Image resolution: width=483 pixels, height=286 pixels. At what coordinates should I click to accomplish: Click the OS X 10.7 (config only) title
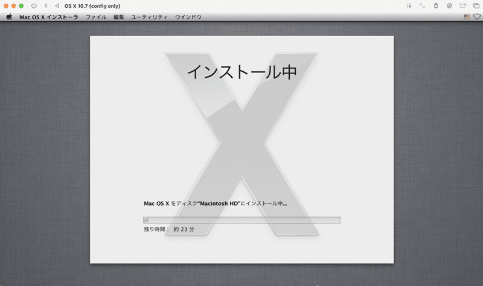pyautogui.click(x=92, y=6)
